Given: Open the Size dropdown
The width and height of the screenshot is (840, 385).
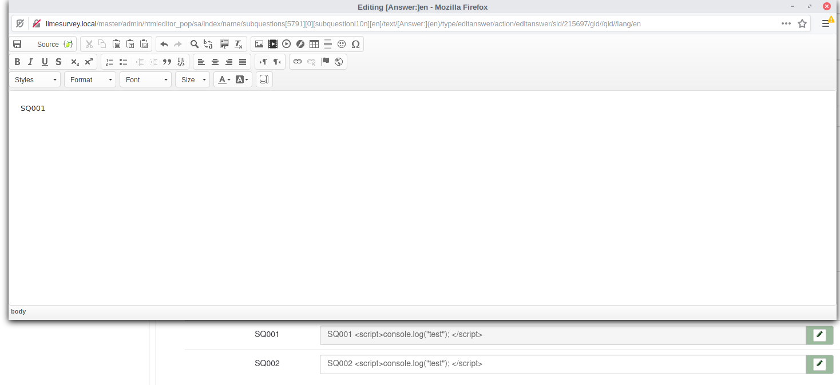Looking at the screenshot, I should pyautogui.click(x=193, y=79).
